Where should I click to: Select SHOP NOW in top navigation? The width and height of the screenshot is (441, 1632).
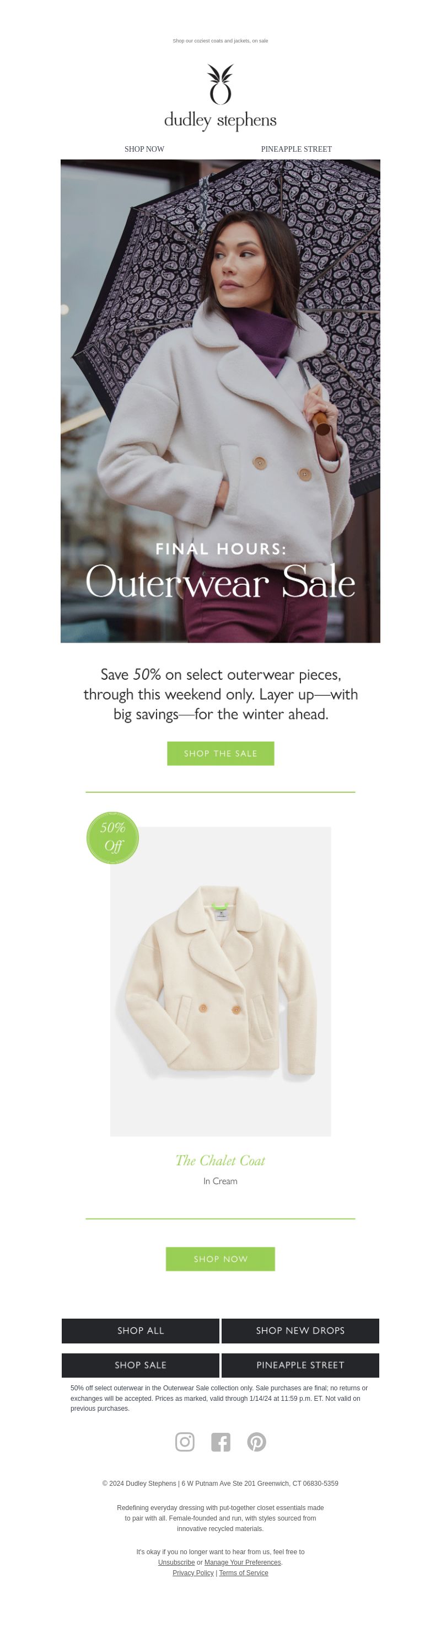point(144,149)
